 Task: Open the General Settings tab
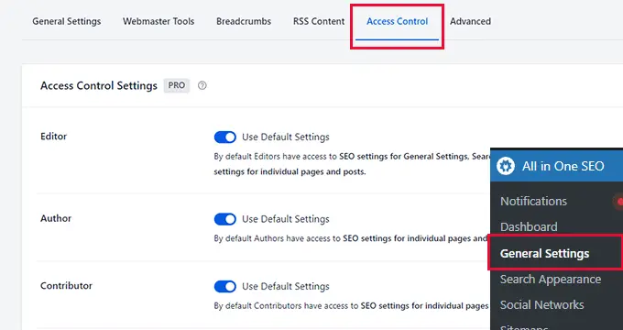click(x=66, y=21)
